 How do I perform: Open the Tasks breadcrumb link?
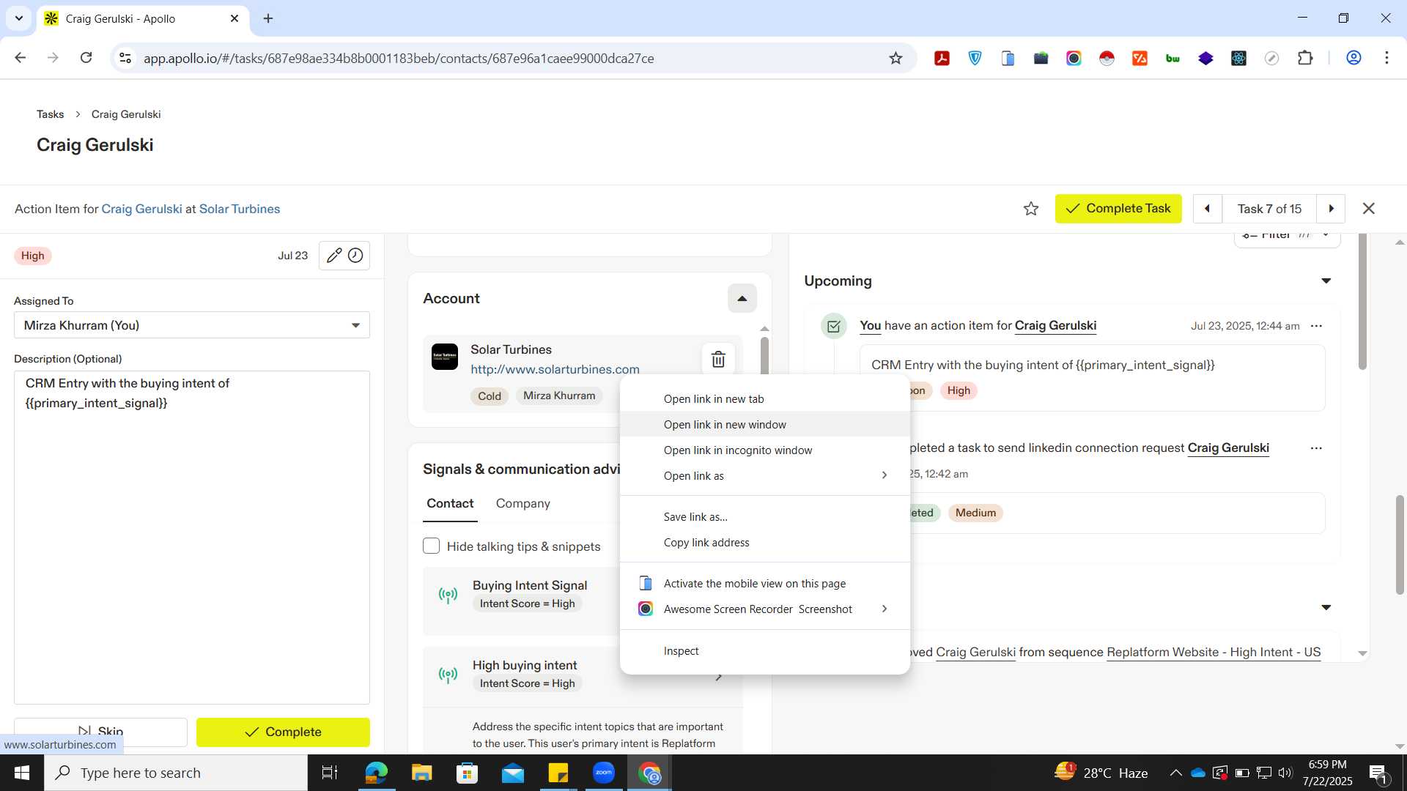coord(50,114)
